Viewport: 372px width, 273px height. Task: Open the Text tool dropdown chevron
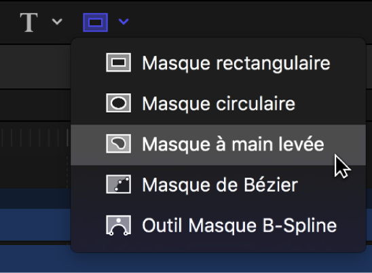[57, 22]
